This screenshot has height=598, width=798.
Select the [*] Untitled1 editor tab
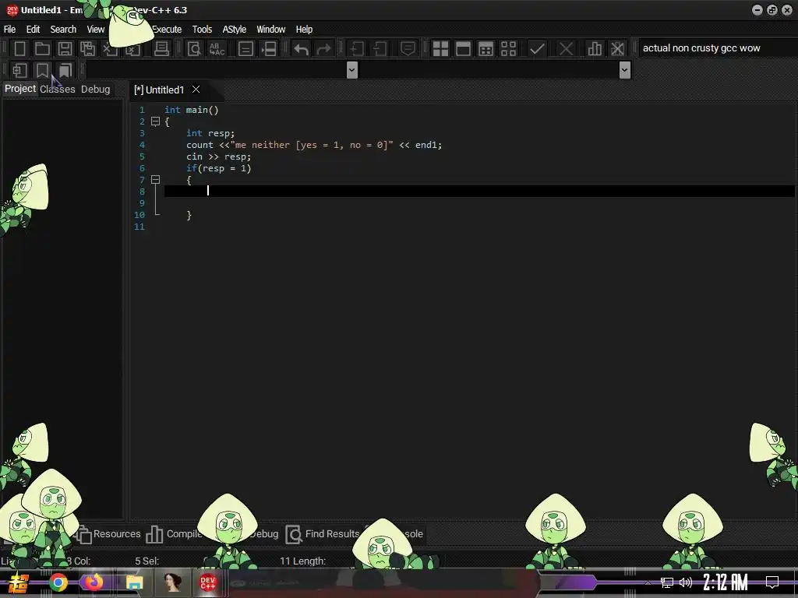click(159, 90)
